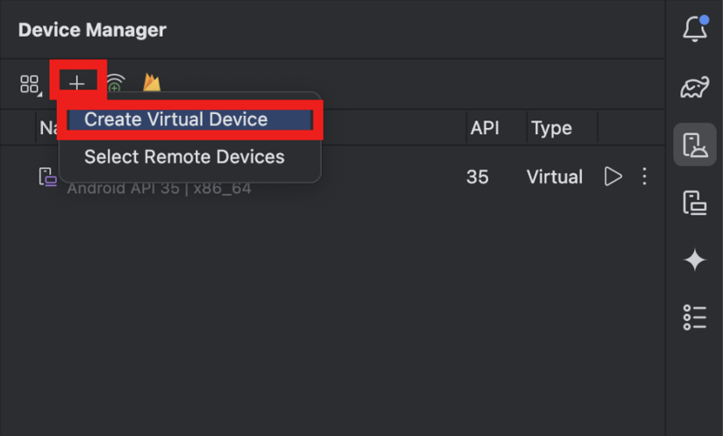Image resolution: width=723 pixels, height=436 pixels.
Task: Click the Virtual type cell in device row
Action: (554, 176)
